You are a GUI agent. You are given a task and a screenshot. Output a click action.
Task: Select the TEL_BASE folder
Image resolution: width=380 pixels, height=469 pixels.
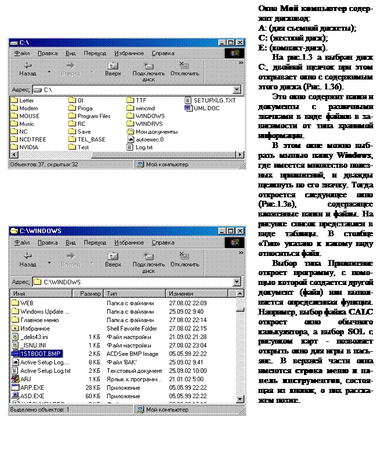[x=87, y=139]
